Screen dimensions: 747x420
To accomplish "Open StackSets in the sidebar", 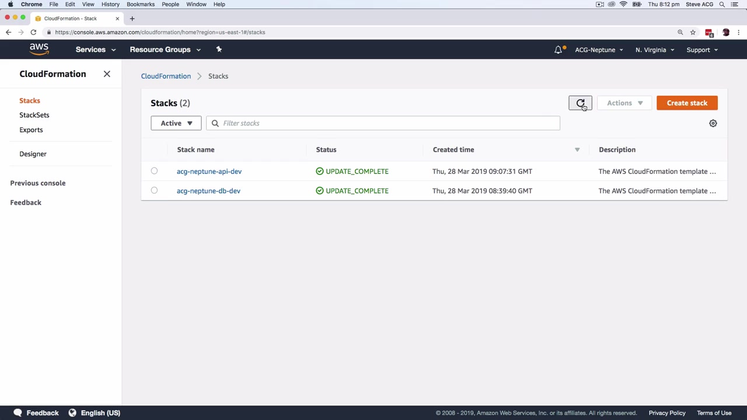I will [x=34, y=115].
